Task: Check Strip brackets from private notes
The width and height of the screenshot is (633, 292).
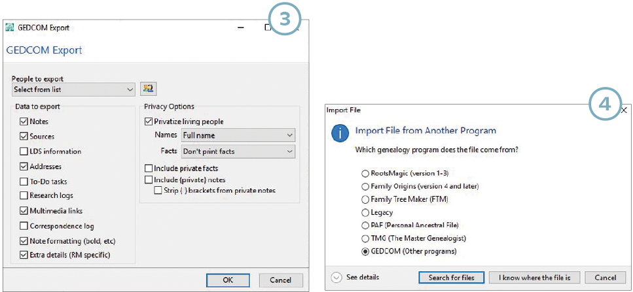Action: [158, 191]
